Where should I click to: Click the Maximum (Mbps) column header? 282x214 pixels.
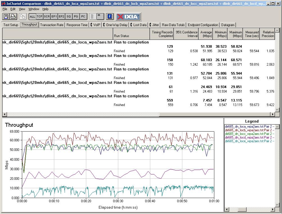pyautogui.click(x=235, y=34)
